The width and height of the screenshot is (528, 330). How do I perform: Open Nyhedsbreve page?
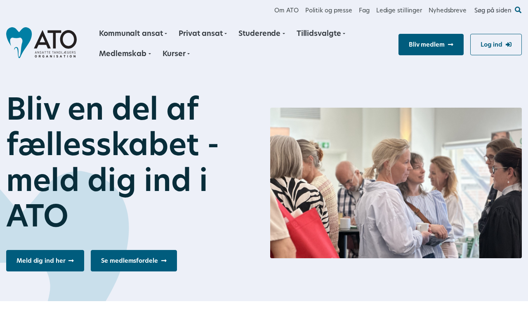[x=448, y=10]
